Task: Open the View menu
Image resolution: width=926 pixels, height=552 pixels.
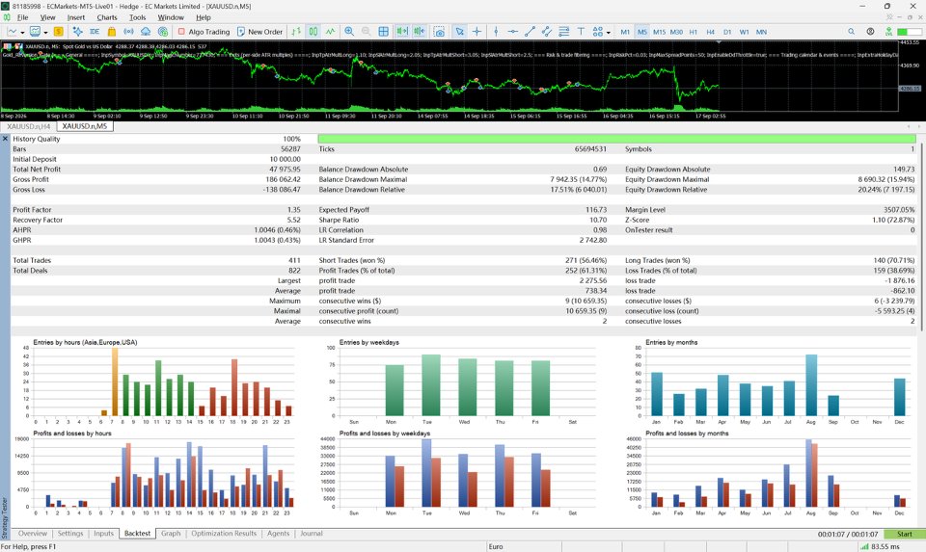Action: [x=47, y=17]
